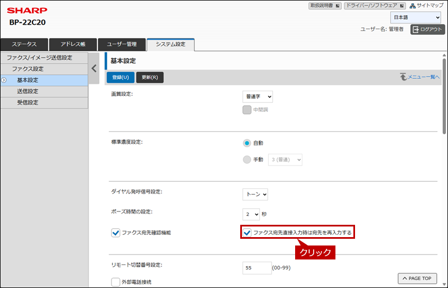
Task: Click the 基本設定 page heading
Action: click(x=123, y=61)
